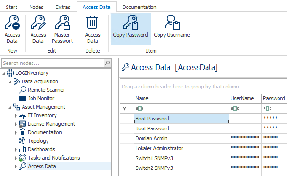Click Copy Username ribbon icon
This screenshot has height=176, width=287.
tap(172, 22)
